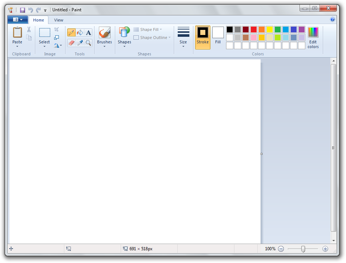This screenshot has height=263, width=346.
Task: Pick the purple color swatch
Action: (x=301, y=30)
